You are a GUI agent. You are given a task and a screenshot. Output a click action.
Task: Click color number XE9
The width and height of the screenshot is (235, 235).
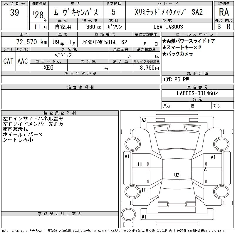(x=48, y=68)
